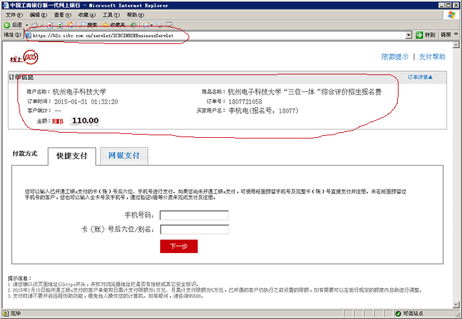
Task: Open the History toolbar icon
Action: click(x=133, y=25)
